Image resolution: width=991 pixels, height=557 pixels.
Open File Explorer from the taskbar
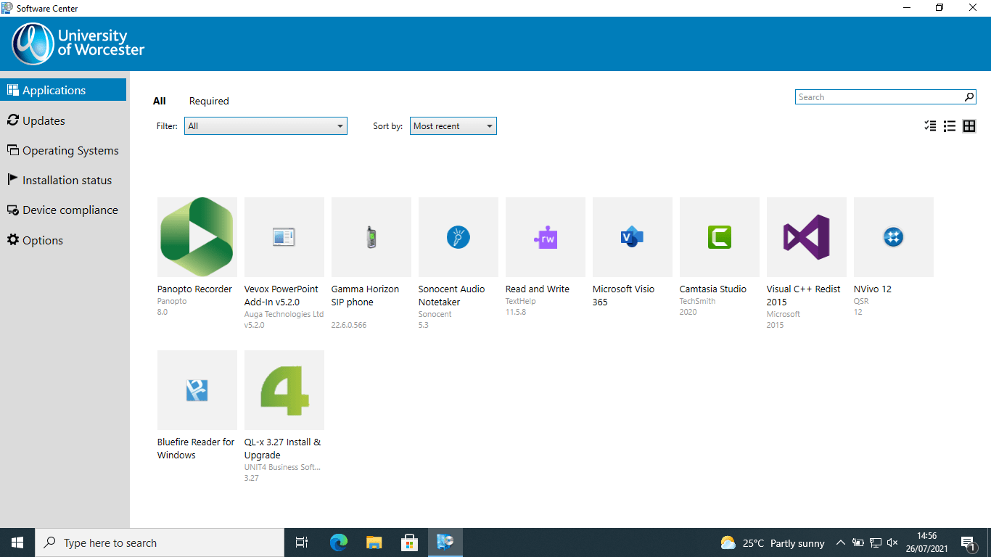374,542
